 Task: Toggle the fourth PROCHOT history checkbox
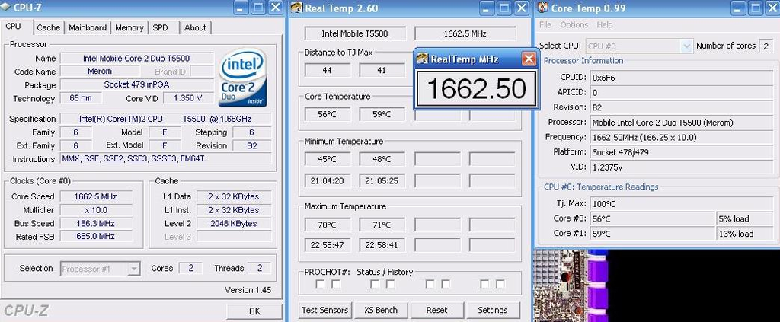pyautogui.click(x=391, y=284)
